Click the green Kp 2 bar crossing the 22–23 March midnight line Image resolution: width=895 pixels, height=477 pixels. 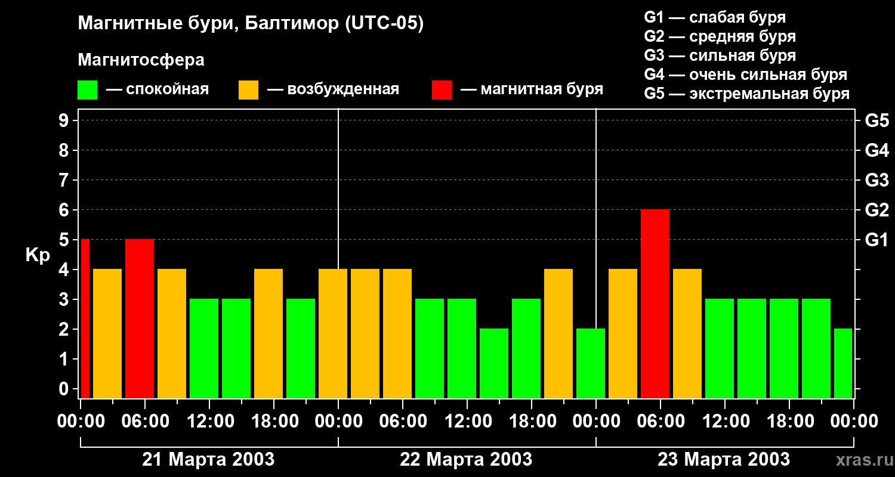pos(591,363)
